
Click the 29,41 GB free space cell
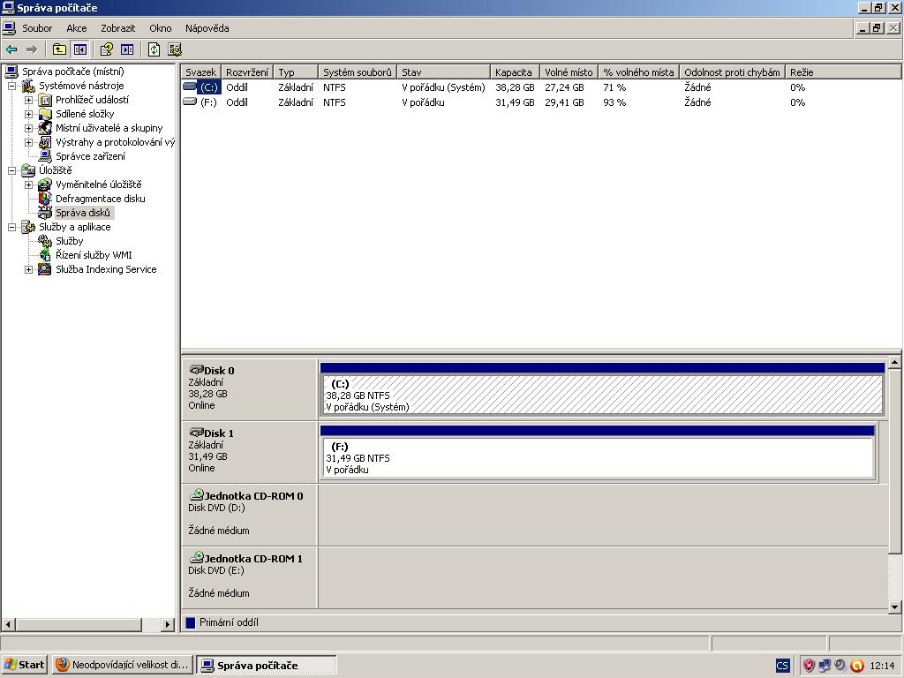564,102
